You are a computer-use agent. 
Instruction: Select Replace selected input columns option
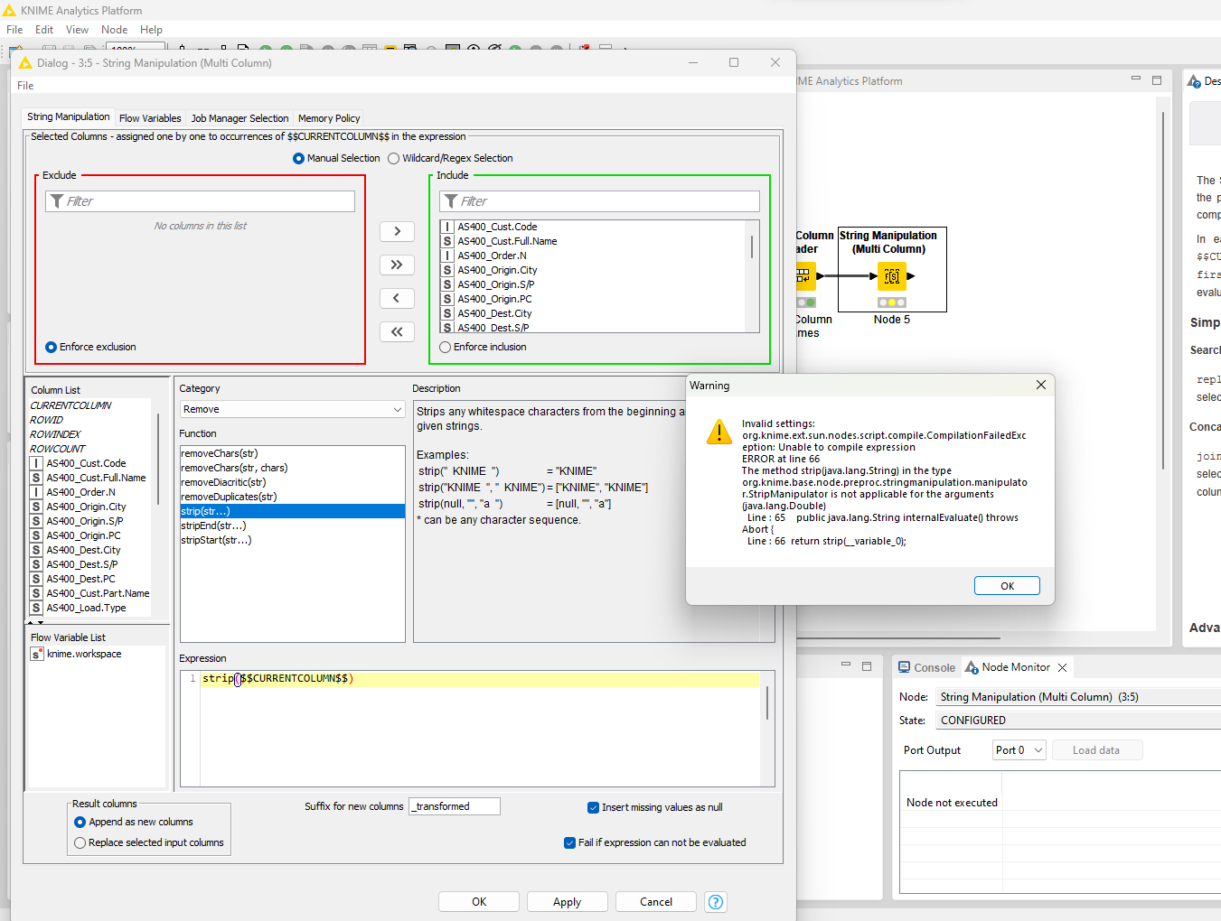tap(80, 842)
